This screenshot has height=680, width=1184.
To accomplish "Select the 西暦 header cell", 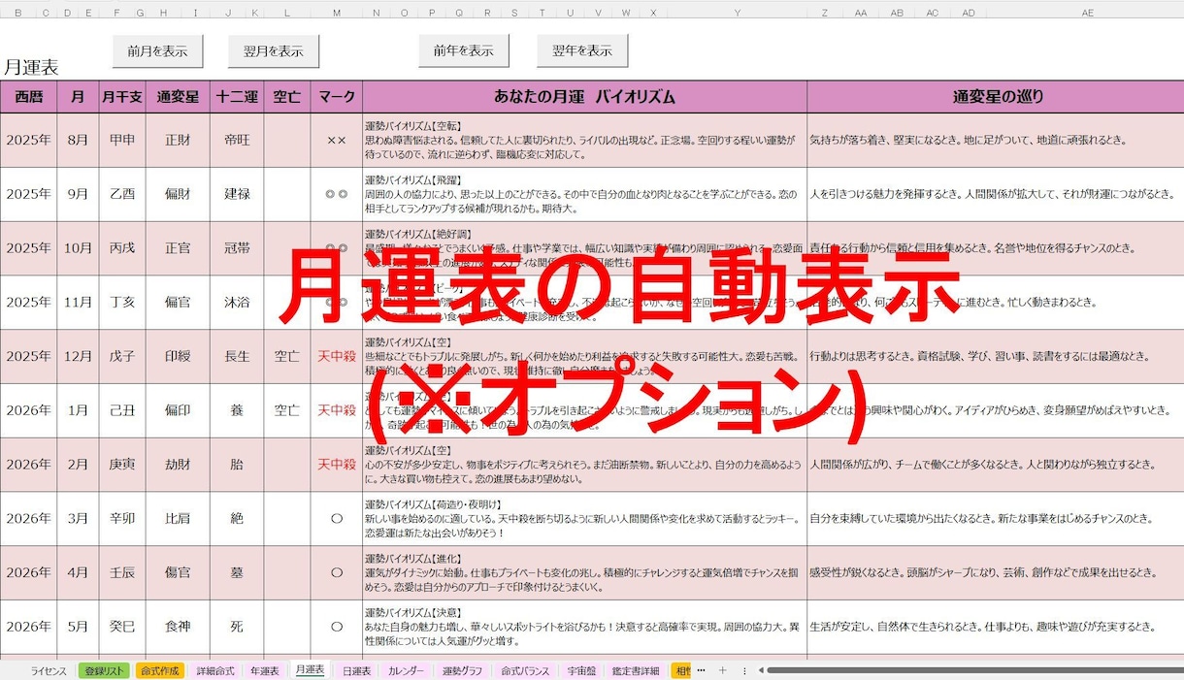I will pos(28,97).
